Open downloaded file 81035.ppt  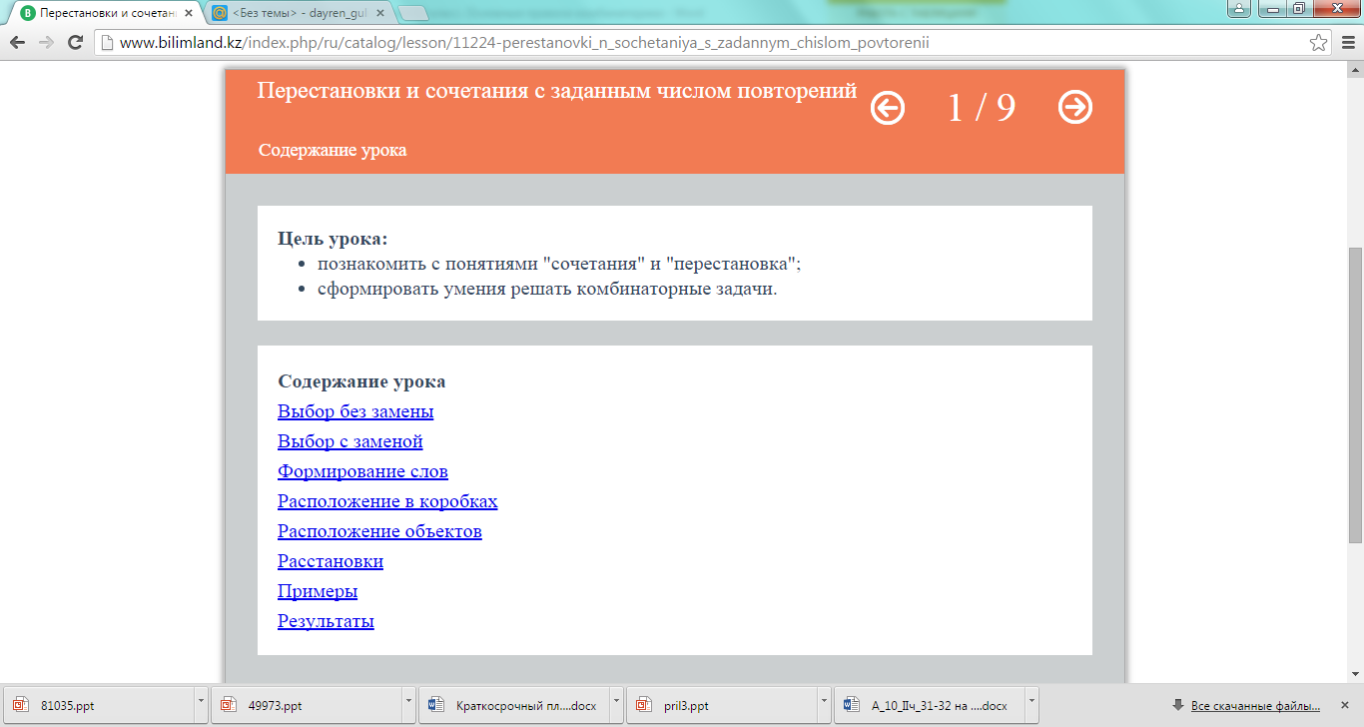click(98, 705)
